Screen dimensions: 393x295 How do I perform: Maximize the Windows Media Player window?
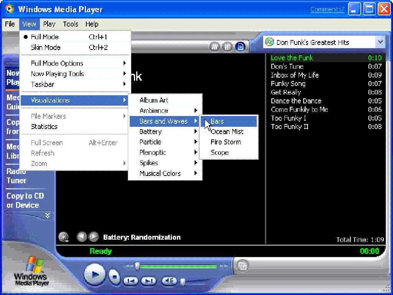coord(369,9)
